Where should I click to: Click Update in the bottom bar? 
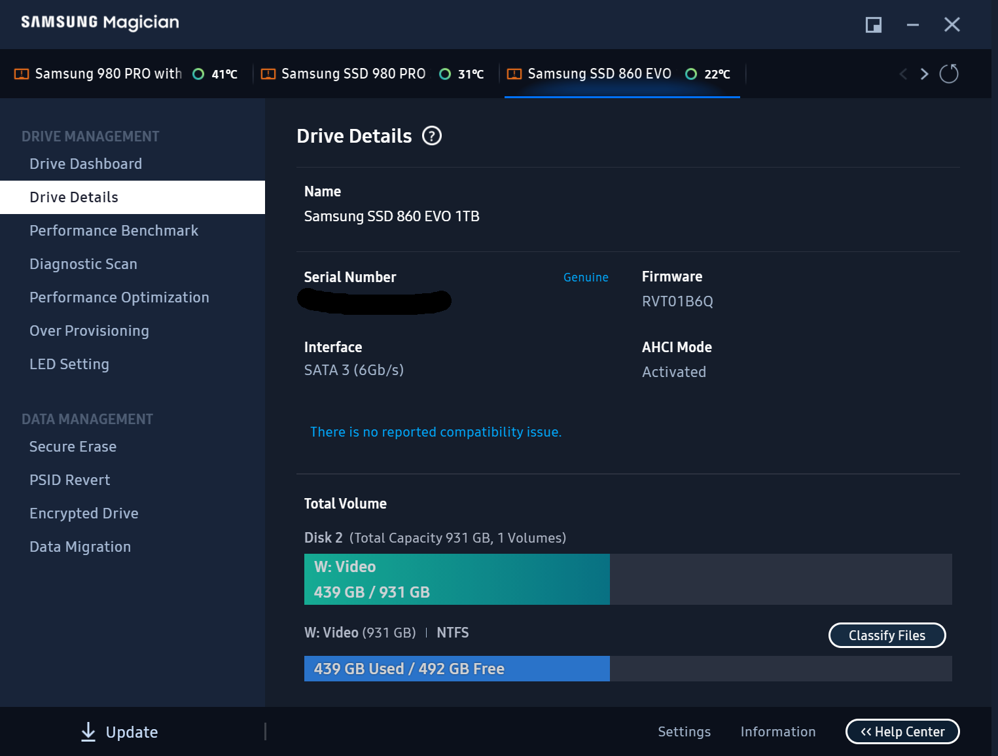pos(132,732)
